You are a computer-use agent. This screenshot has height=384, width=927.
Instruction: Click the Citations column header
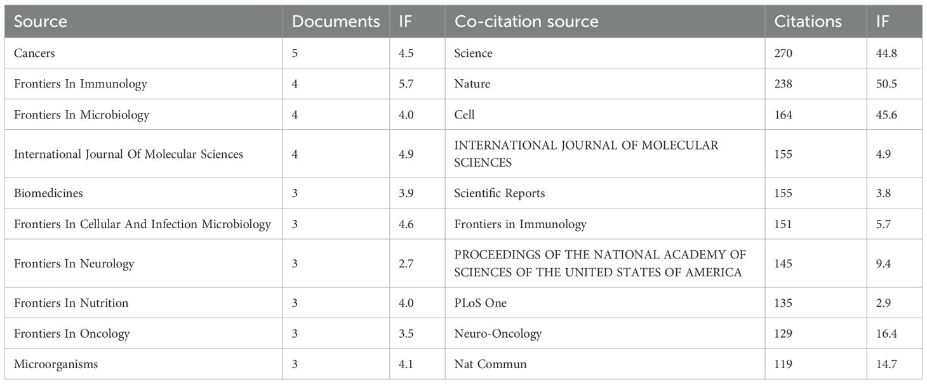point(808,22)
